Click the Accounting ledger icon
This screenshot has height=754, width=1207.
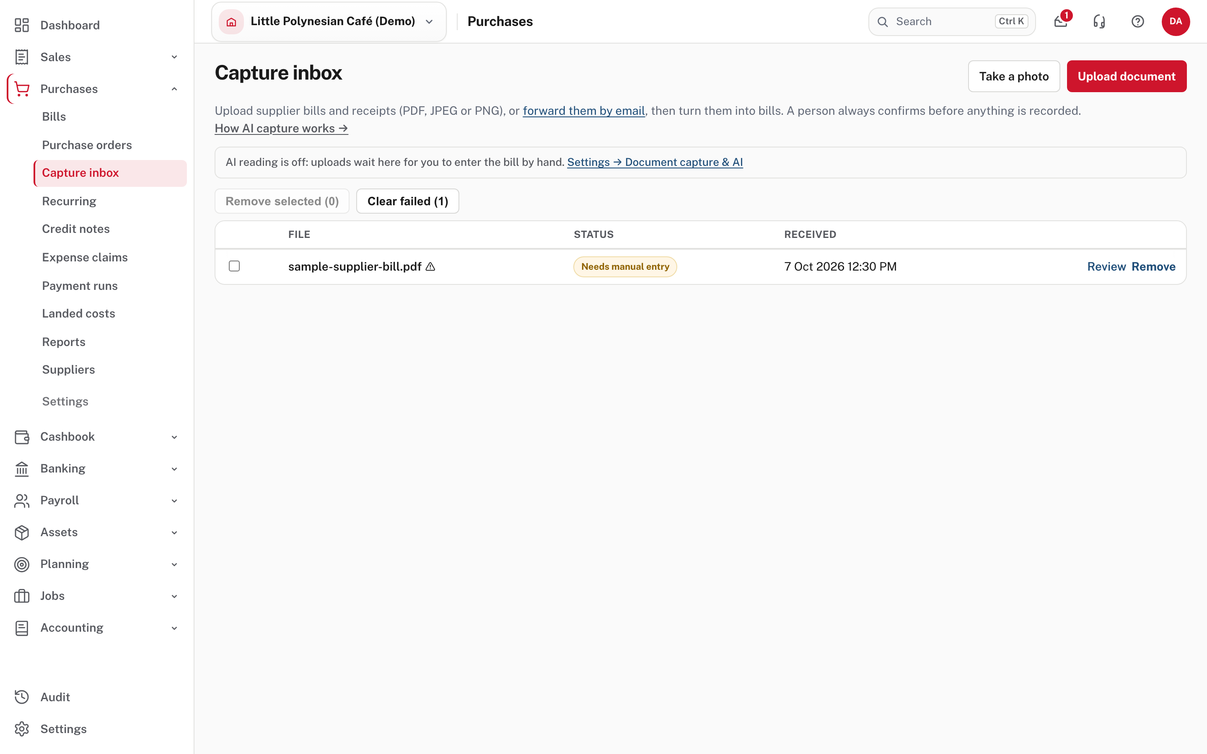(21, 628)
